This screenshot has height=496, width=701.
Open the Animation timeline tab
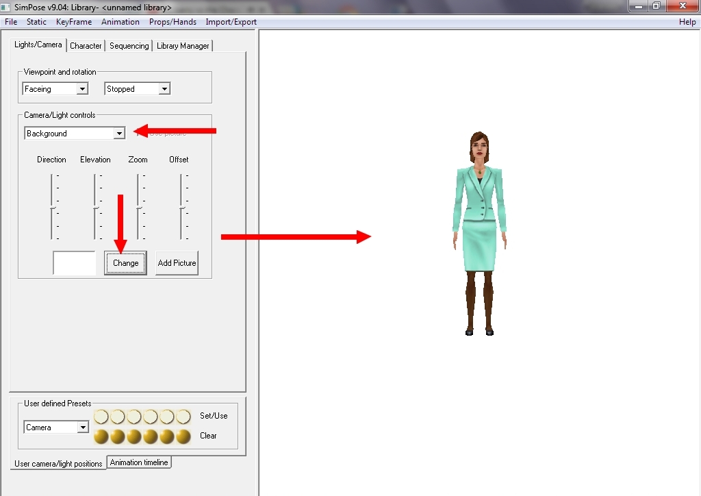click(139, 462)
